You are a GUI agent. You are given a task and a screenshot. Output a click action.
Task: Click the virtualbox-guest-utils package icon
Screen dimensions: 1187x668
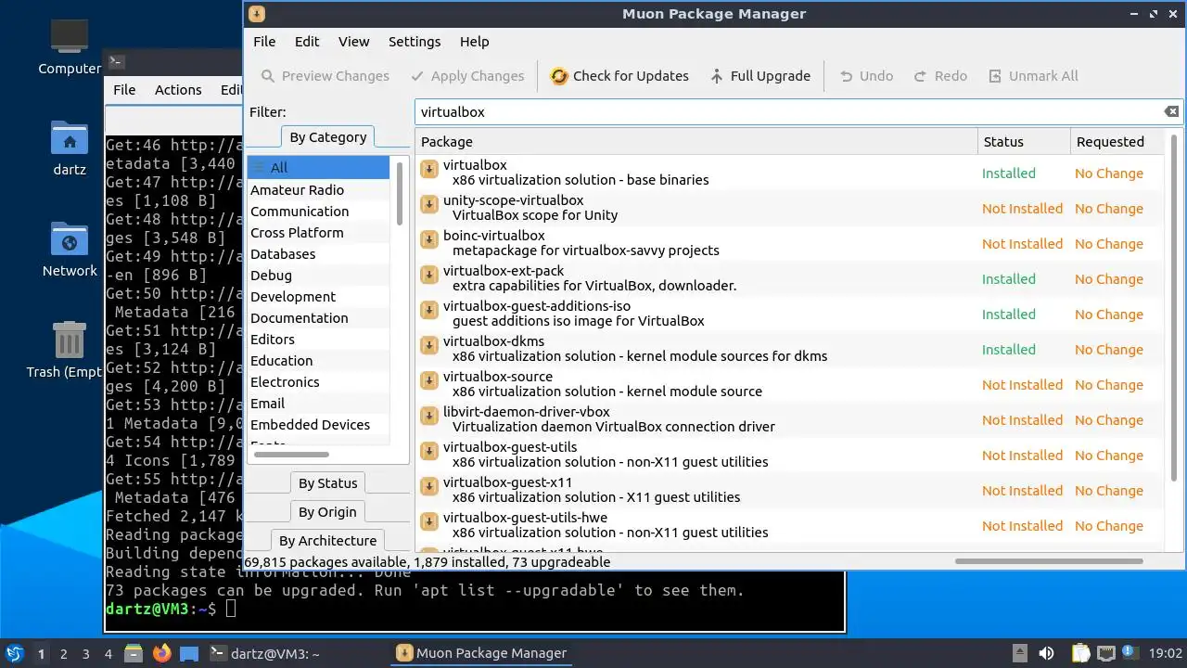(x=429, y=451)
